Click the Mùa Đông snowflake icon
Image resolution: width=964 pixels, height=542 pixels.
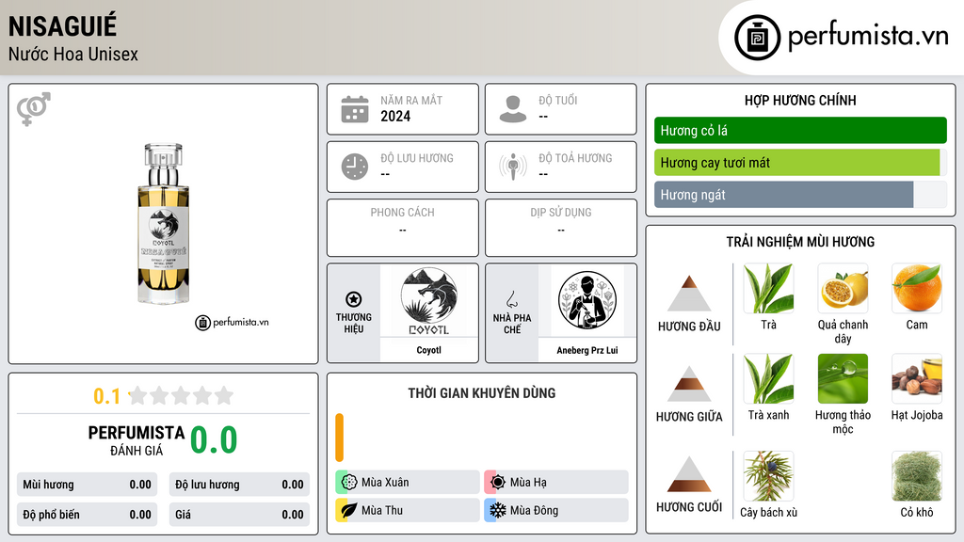498,510
